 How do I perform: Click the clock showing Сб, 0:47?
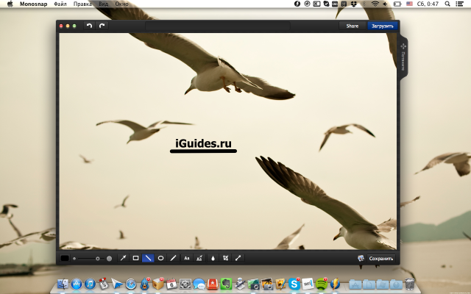click(x=428, y=4)
